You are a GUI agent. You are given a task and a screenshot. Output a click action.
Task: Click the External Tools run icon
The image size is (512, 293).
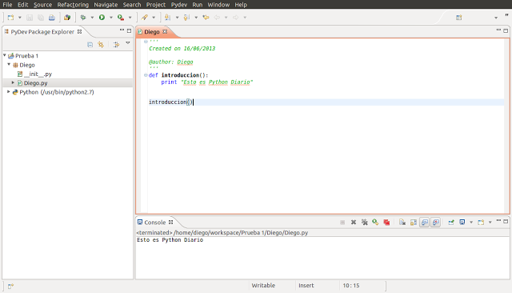click(x=121, y=18)
